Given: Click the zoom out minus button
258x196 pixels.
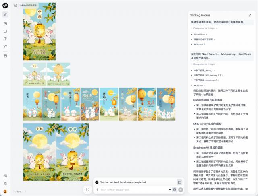Looking at the screenshot, I should point(24,192).
